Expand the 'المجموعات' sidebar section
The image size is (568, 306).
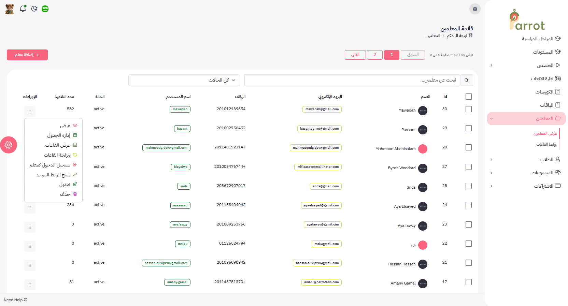[526, 173]
